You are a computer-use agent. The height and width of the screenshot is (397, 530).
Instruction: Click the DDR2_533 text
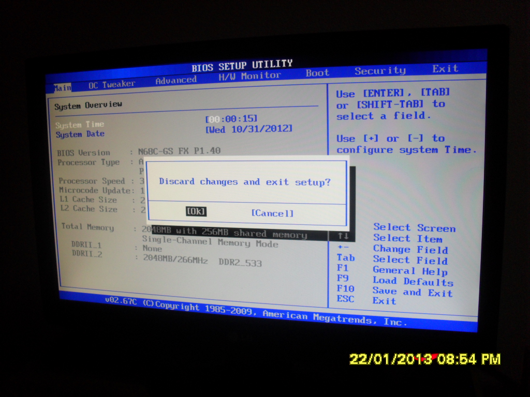click(x=240, y=262)
